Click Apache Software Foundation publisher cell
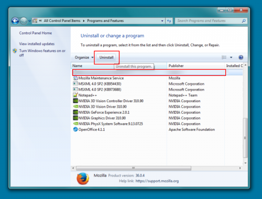This screenshot has width=262, height=199. (192, 129)
